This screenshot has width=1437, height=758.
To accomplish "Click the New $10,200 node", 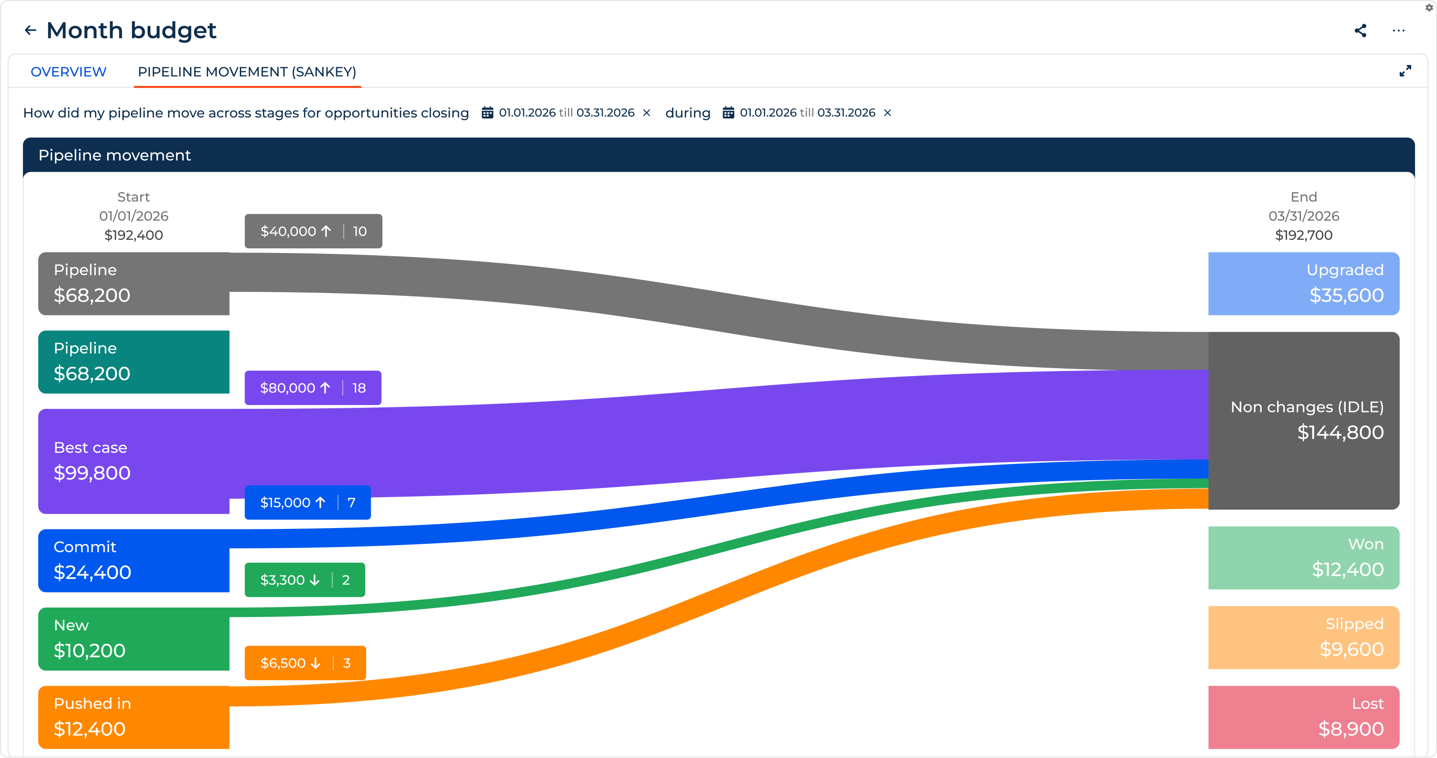I will pos(134,639).
